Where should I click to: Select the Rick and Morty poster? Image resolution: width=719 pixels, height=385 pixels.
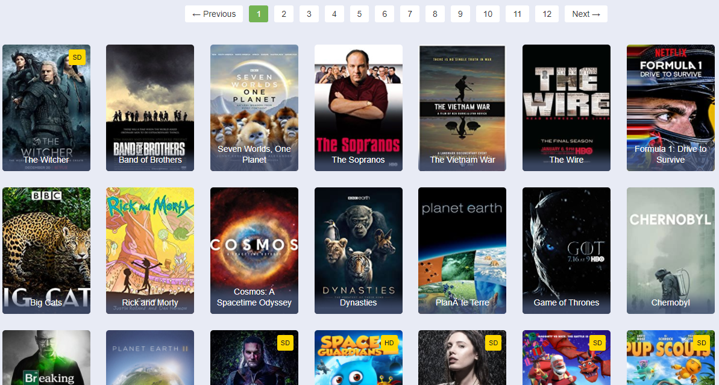pos(150,250)
